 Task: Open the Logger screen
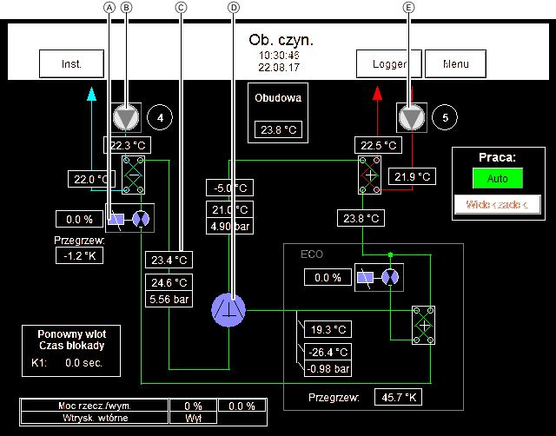click(x=389, y=63)
